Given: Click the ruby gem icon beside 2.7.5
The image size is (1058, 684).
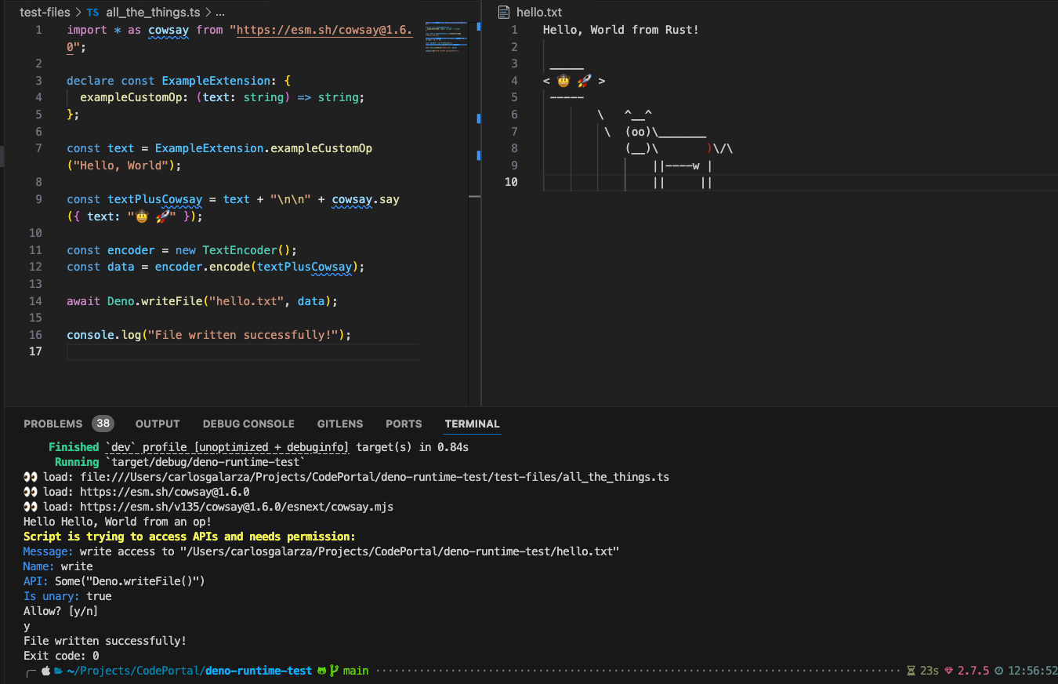Looking at the screenshot, I should (948, 671).
